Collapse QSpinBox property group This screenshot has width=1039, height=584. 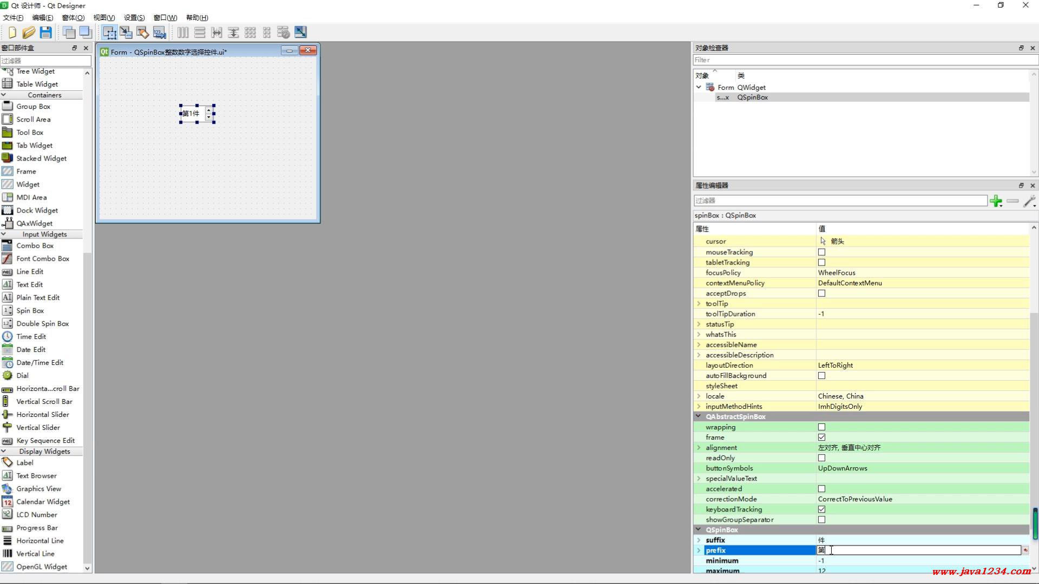[699, 530]
